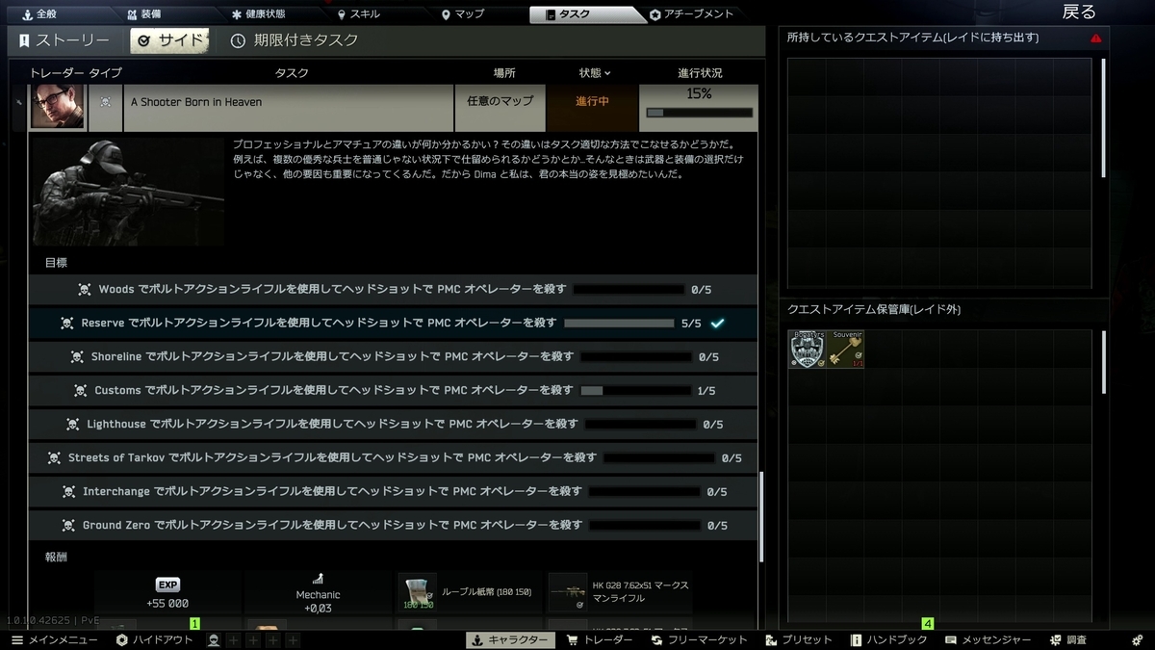Screen dimensions: 1155x650
Task: Open the キャラクター (Character) screen
Action: 509,640
